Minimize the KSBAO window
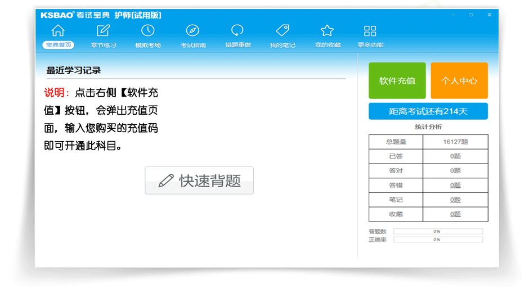The height and width of the screenshot is (298, 529). click(452, 15)
